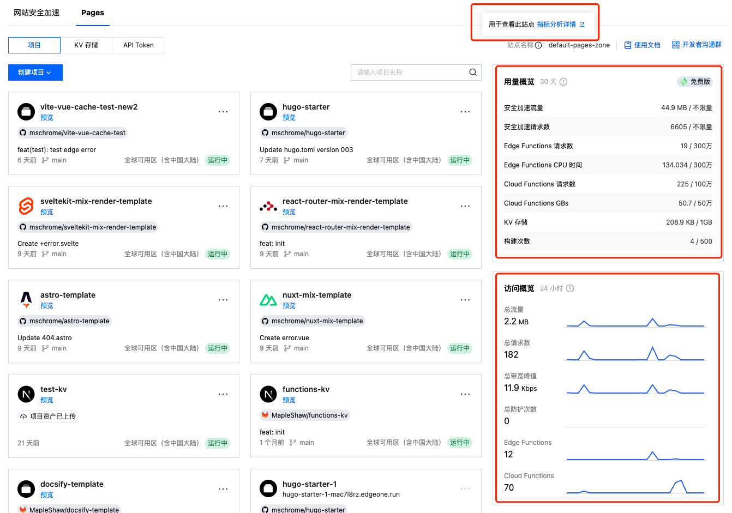
Task: Click info icon beside 用量概览 30 天
Action: pos(563,82)
